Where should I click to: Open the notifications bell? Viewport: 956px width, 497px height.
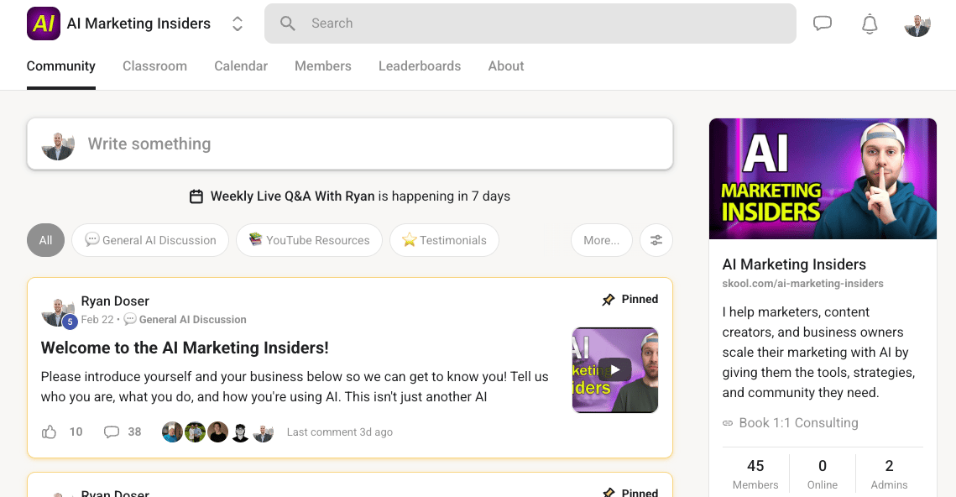(870, 24)
